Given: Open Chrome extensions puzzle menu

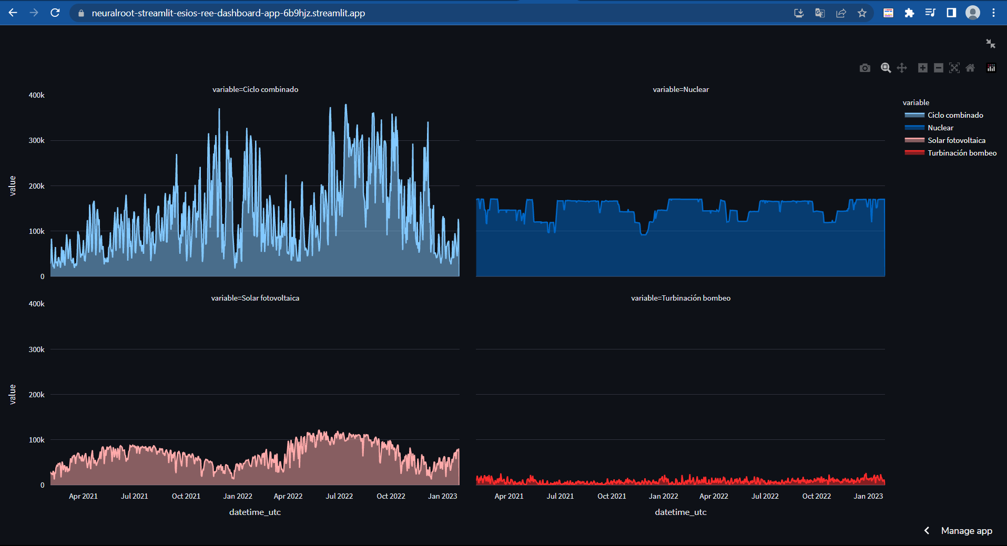Looking at the screenshot, I should tap(909, 13).
